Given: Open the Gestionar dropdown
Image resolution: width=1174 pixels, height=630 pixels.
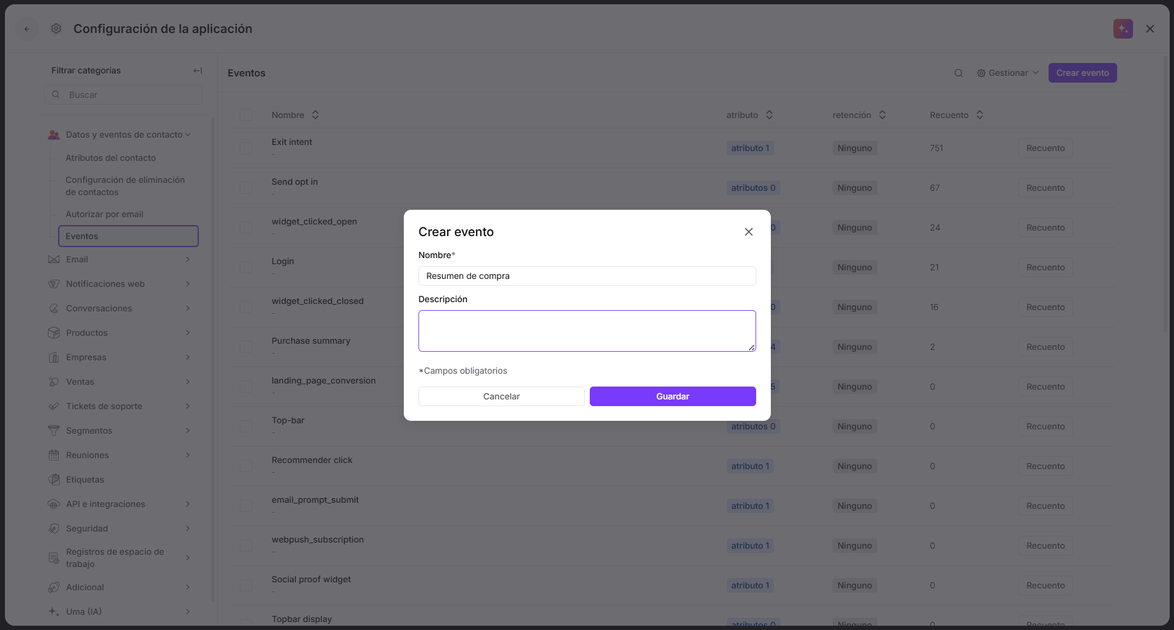Looking at the screenshot, I should (x=1008, y=73).
